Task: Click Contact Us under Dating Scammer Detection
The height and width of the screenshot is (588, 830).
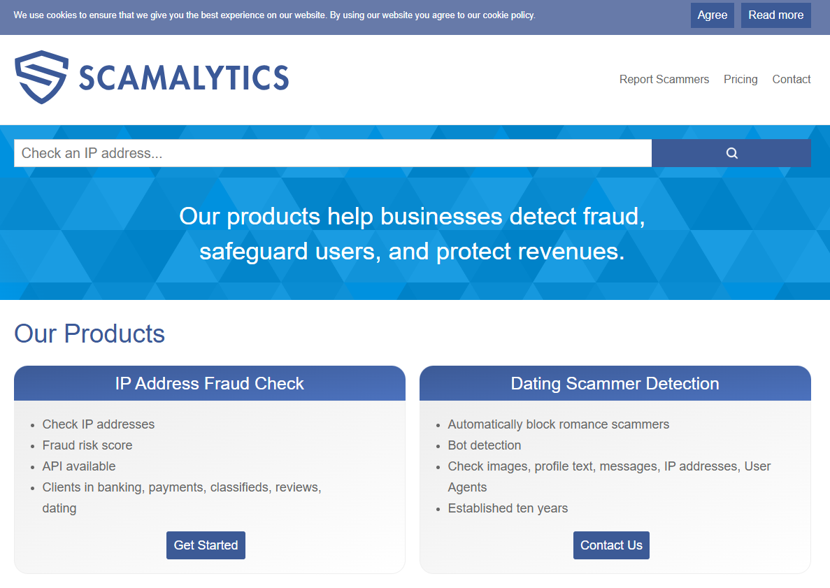Action: (611, 545)
